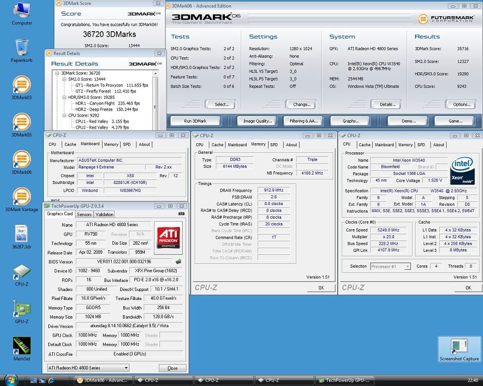Collapse the HDR/SM3.0 Score tree node
Viewport: 483px width, 386px height.
tap(64, 98)
